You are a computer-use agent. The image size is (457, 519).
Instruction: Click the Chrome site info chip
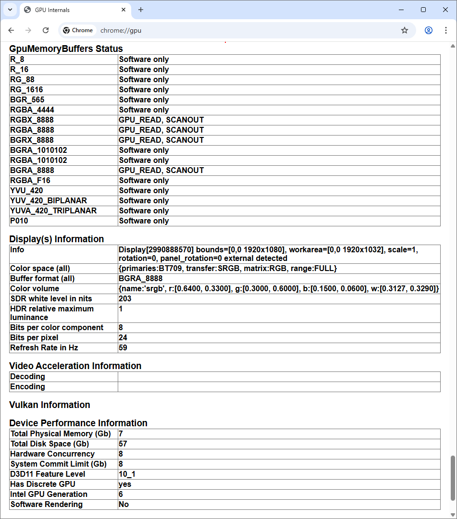[x=78, y=30]
